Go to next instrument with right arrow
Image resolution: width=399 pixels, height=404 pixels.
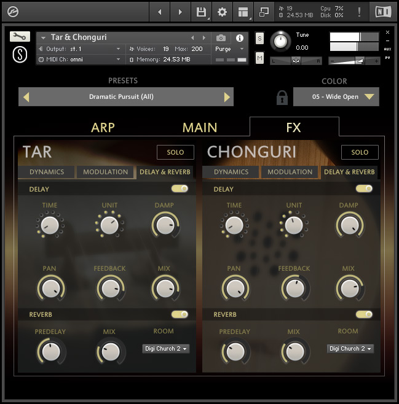pos(180,12)
